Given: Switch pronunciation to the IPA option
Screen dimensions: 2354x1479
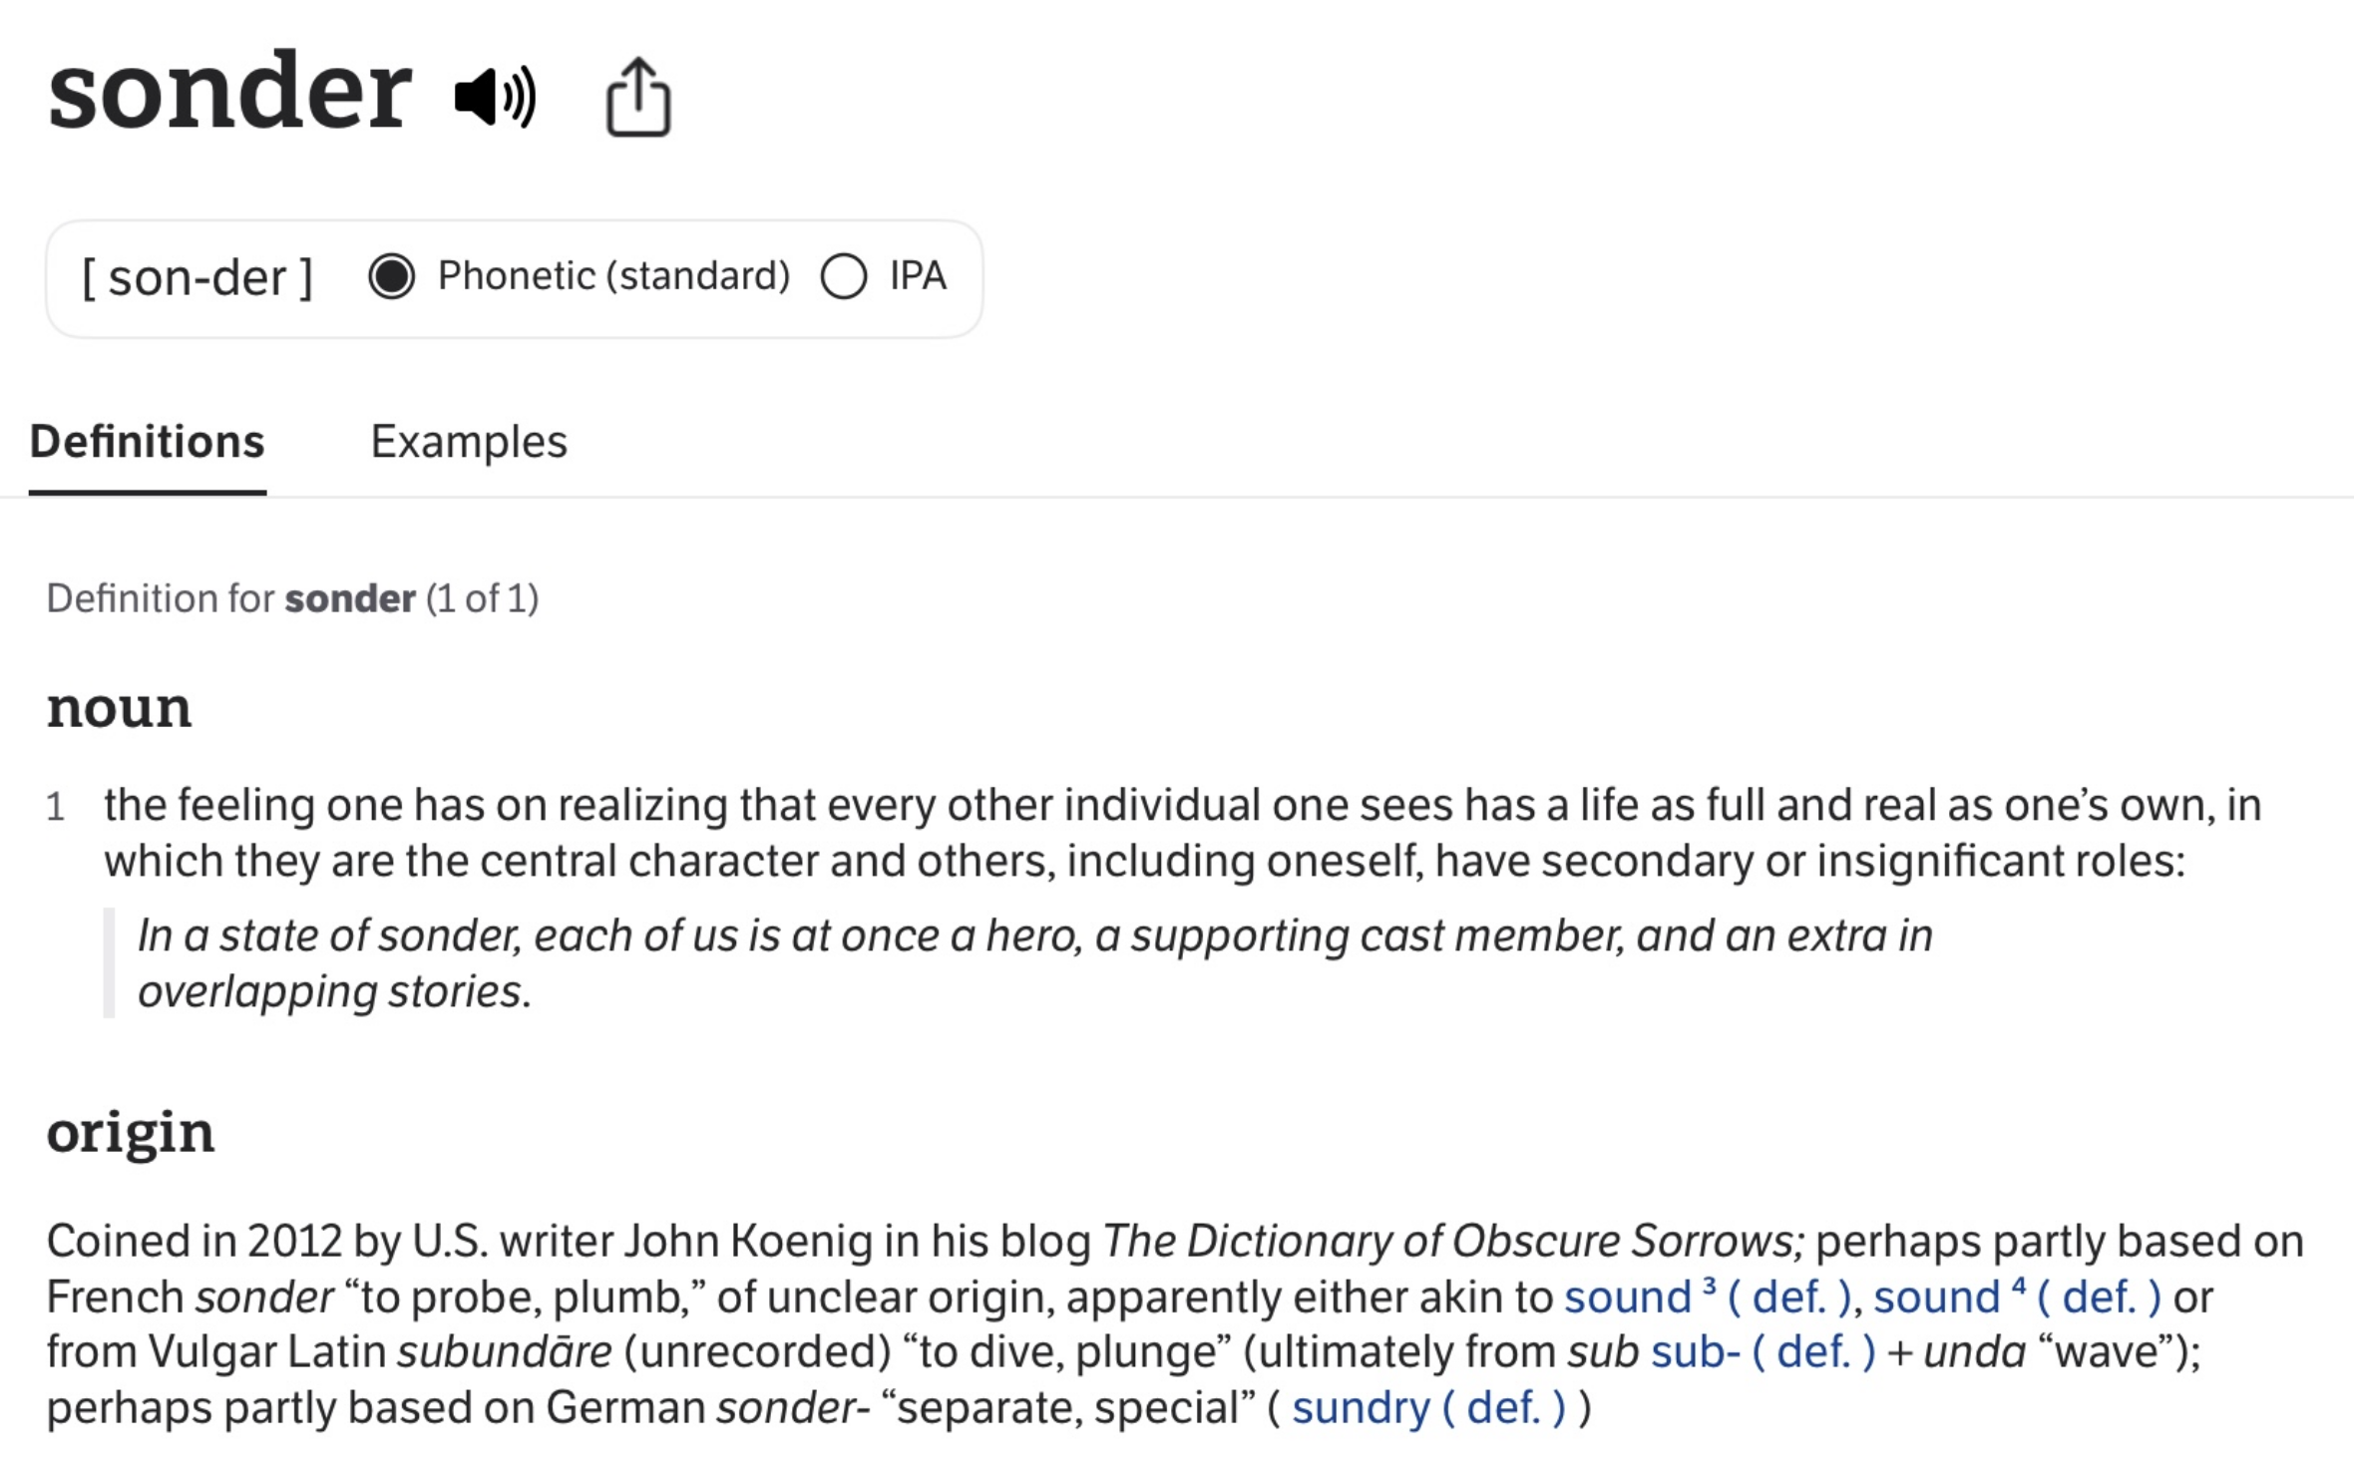Looking at the screenshot, I should (844, 276).
